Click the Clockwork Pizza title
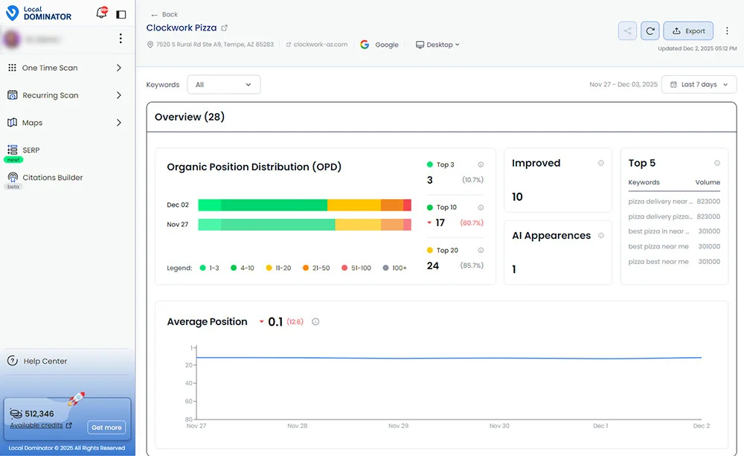Screen dimensions: 744x456 [x=182, y=28]
